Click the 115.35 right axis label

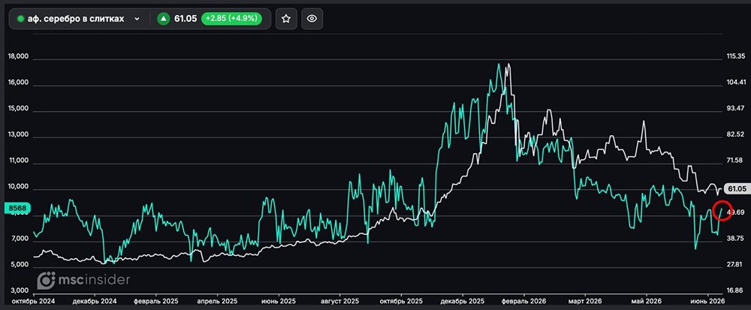coord(737,56)
